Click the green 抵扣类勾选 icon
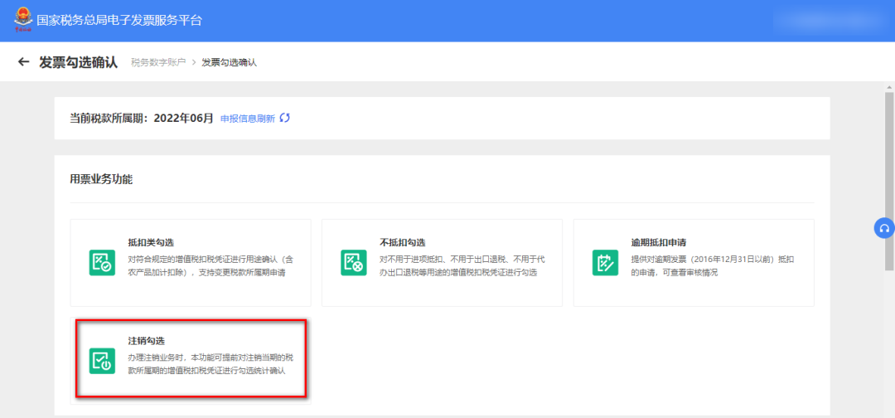Viewport: 895px width, 418px height. 102,262
